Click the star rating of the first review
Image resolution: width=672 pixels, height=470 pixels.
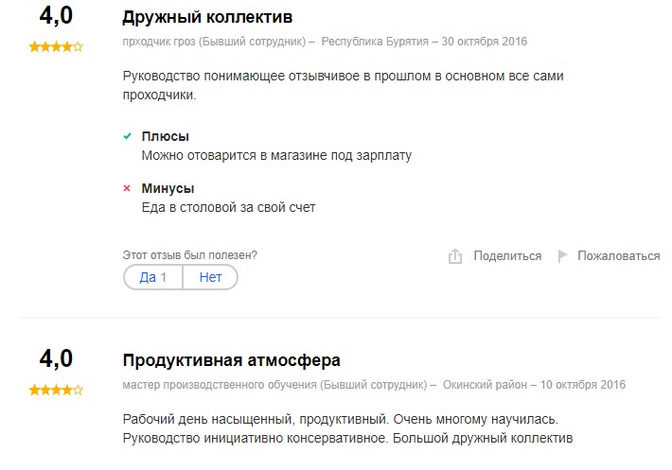pos(56,46)
